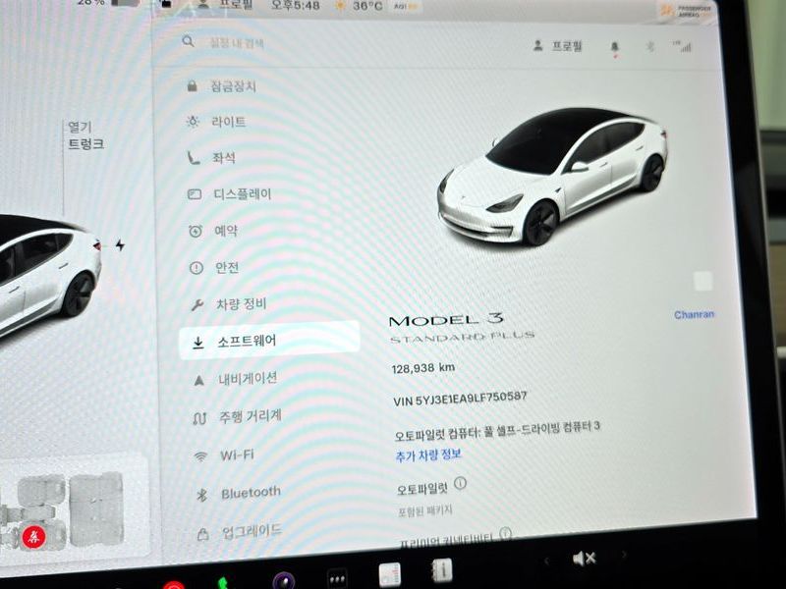The width and height of the screenshot is (786, 589).
Task: Open the three-dots app launcher in dock
Action: click(x=337, y=578)
